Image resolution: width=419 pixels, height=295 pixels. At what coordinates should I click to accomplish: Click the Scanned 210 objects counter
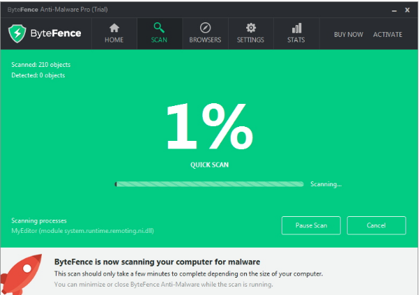tap(41, 65)
